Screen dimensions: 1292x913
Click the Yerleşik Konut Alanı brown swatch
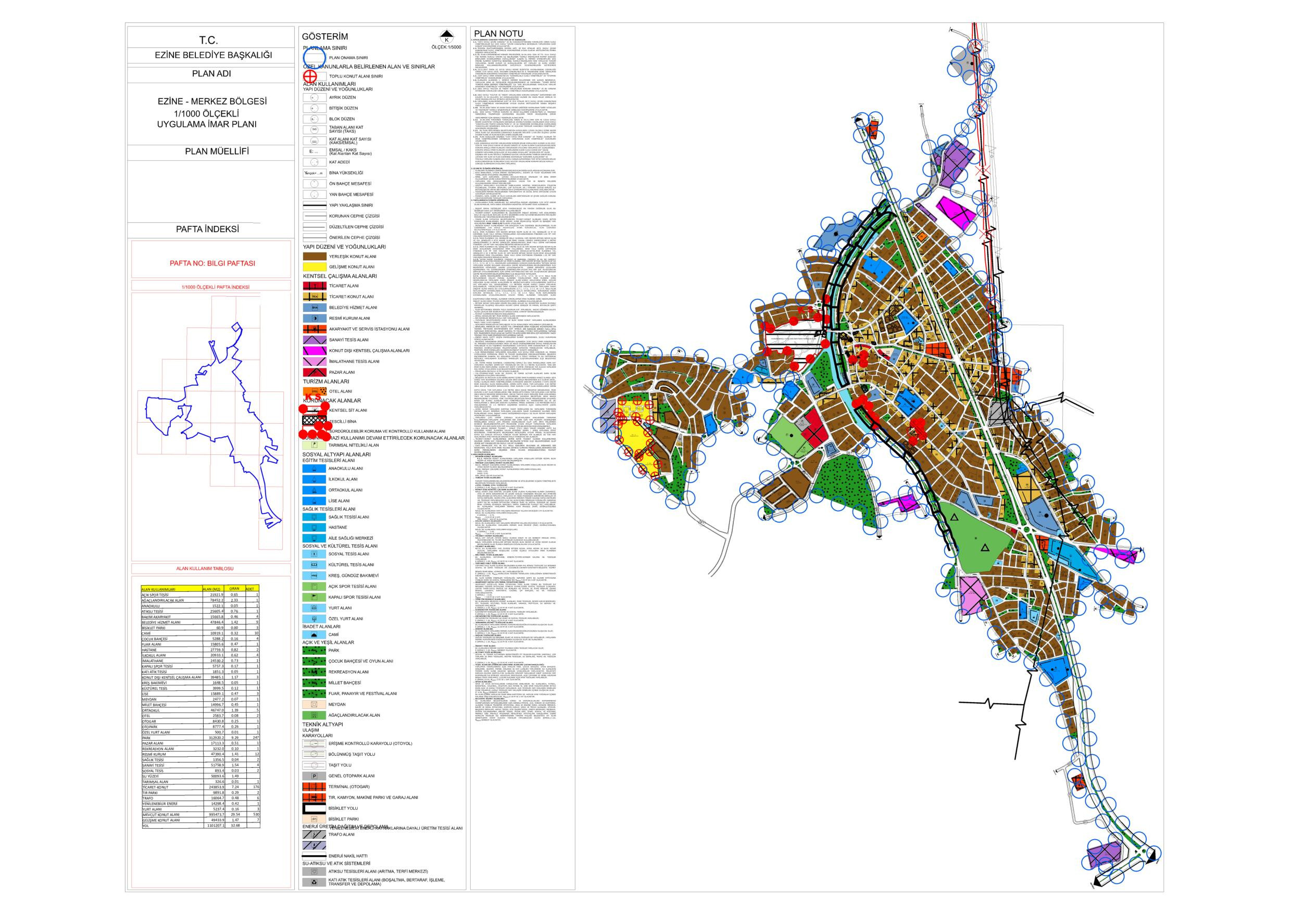[315, 257]
